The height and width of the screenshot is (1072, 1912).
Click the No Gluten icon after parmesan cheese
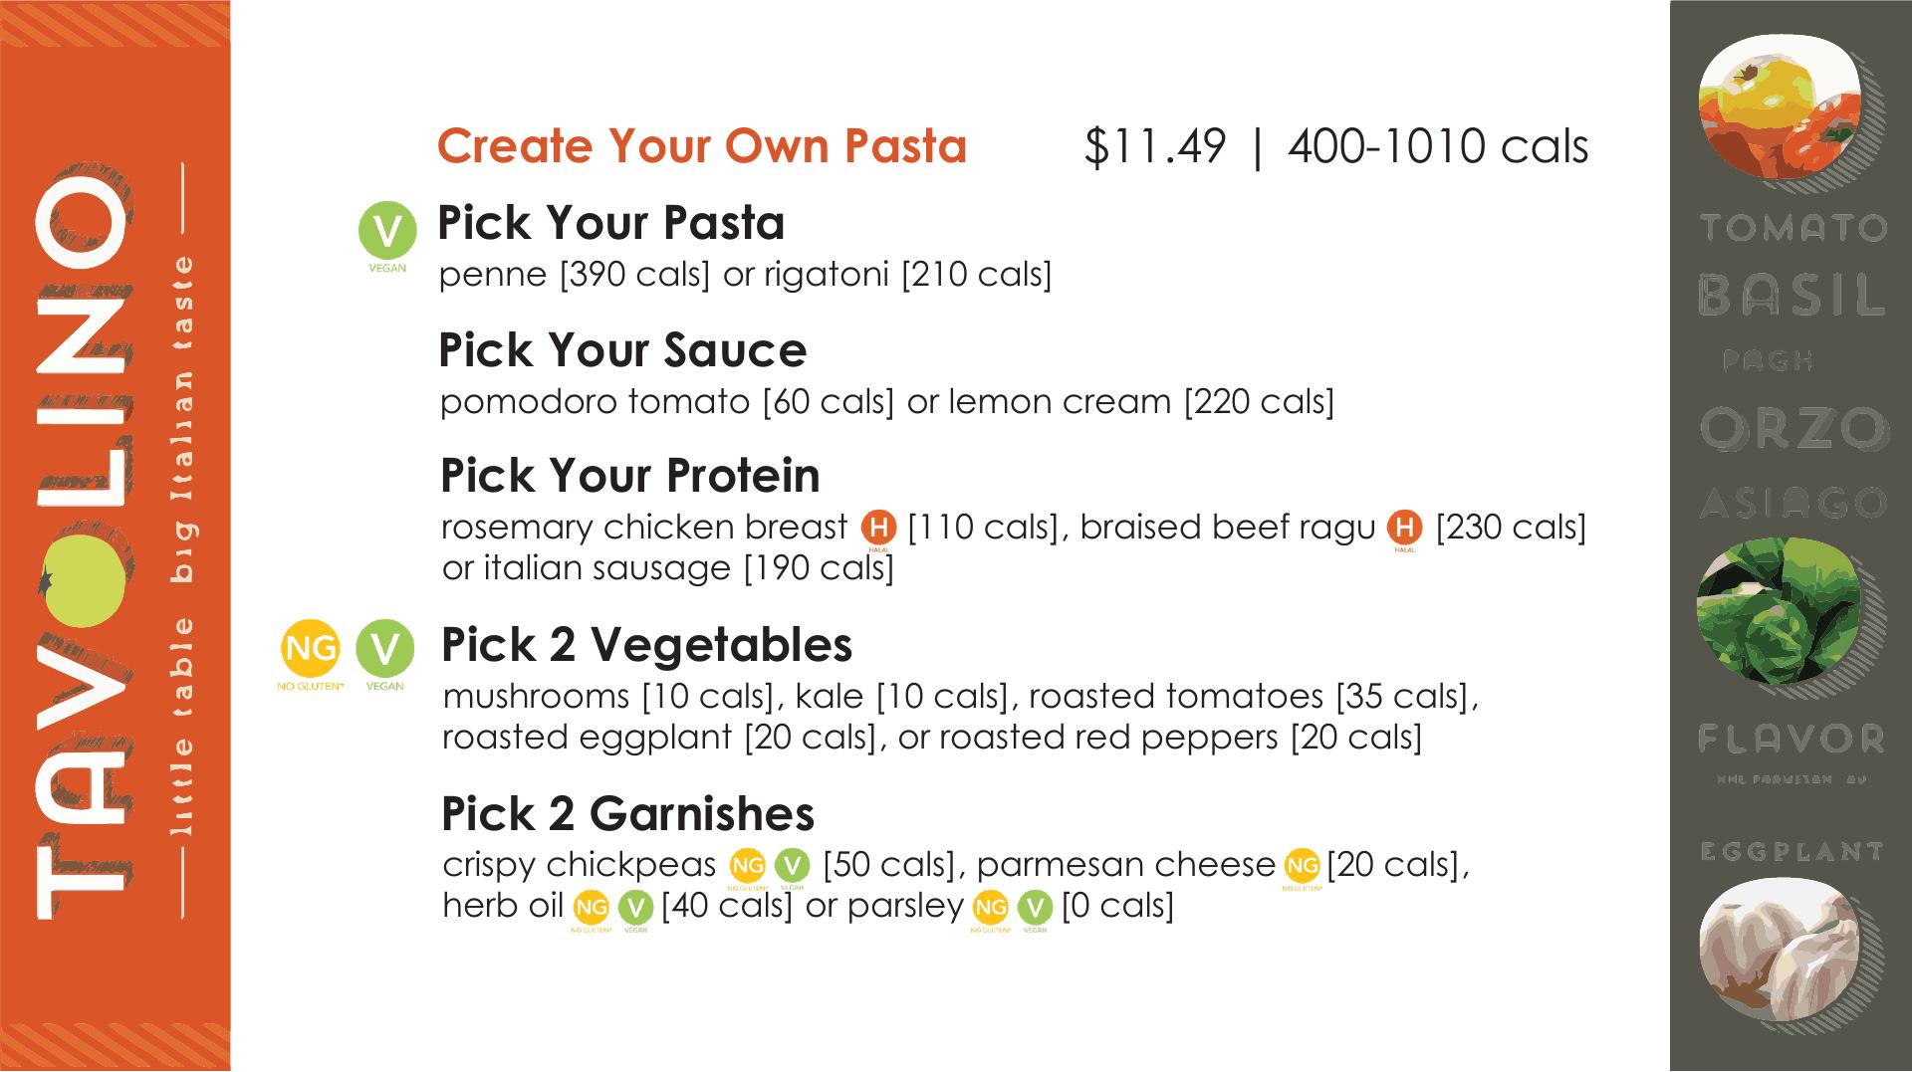click(1302, 865)
